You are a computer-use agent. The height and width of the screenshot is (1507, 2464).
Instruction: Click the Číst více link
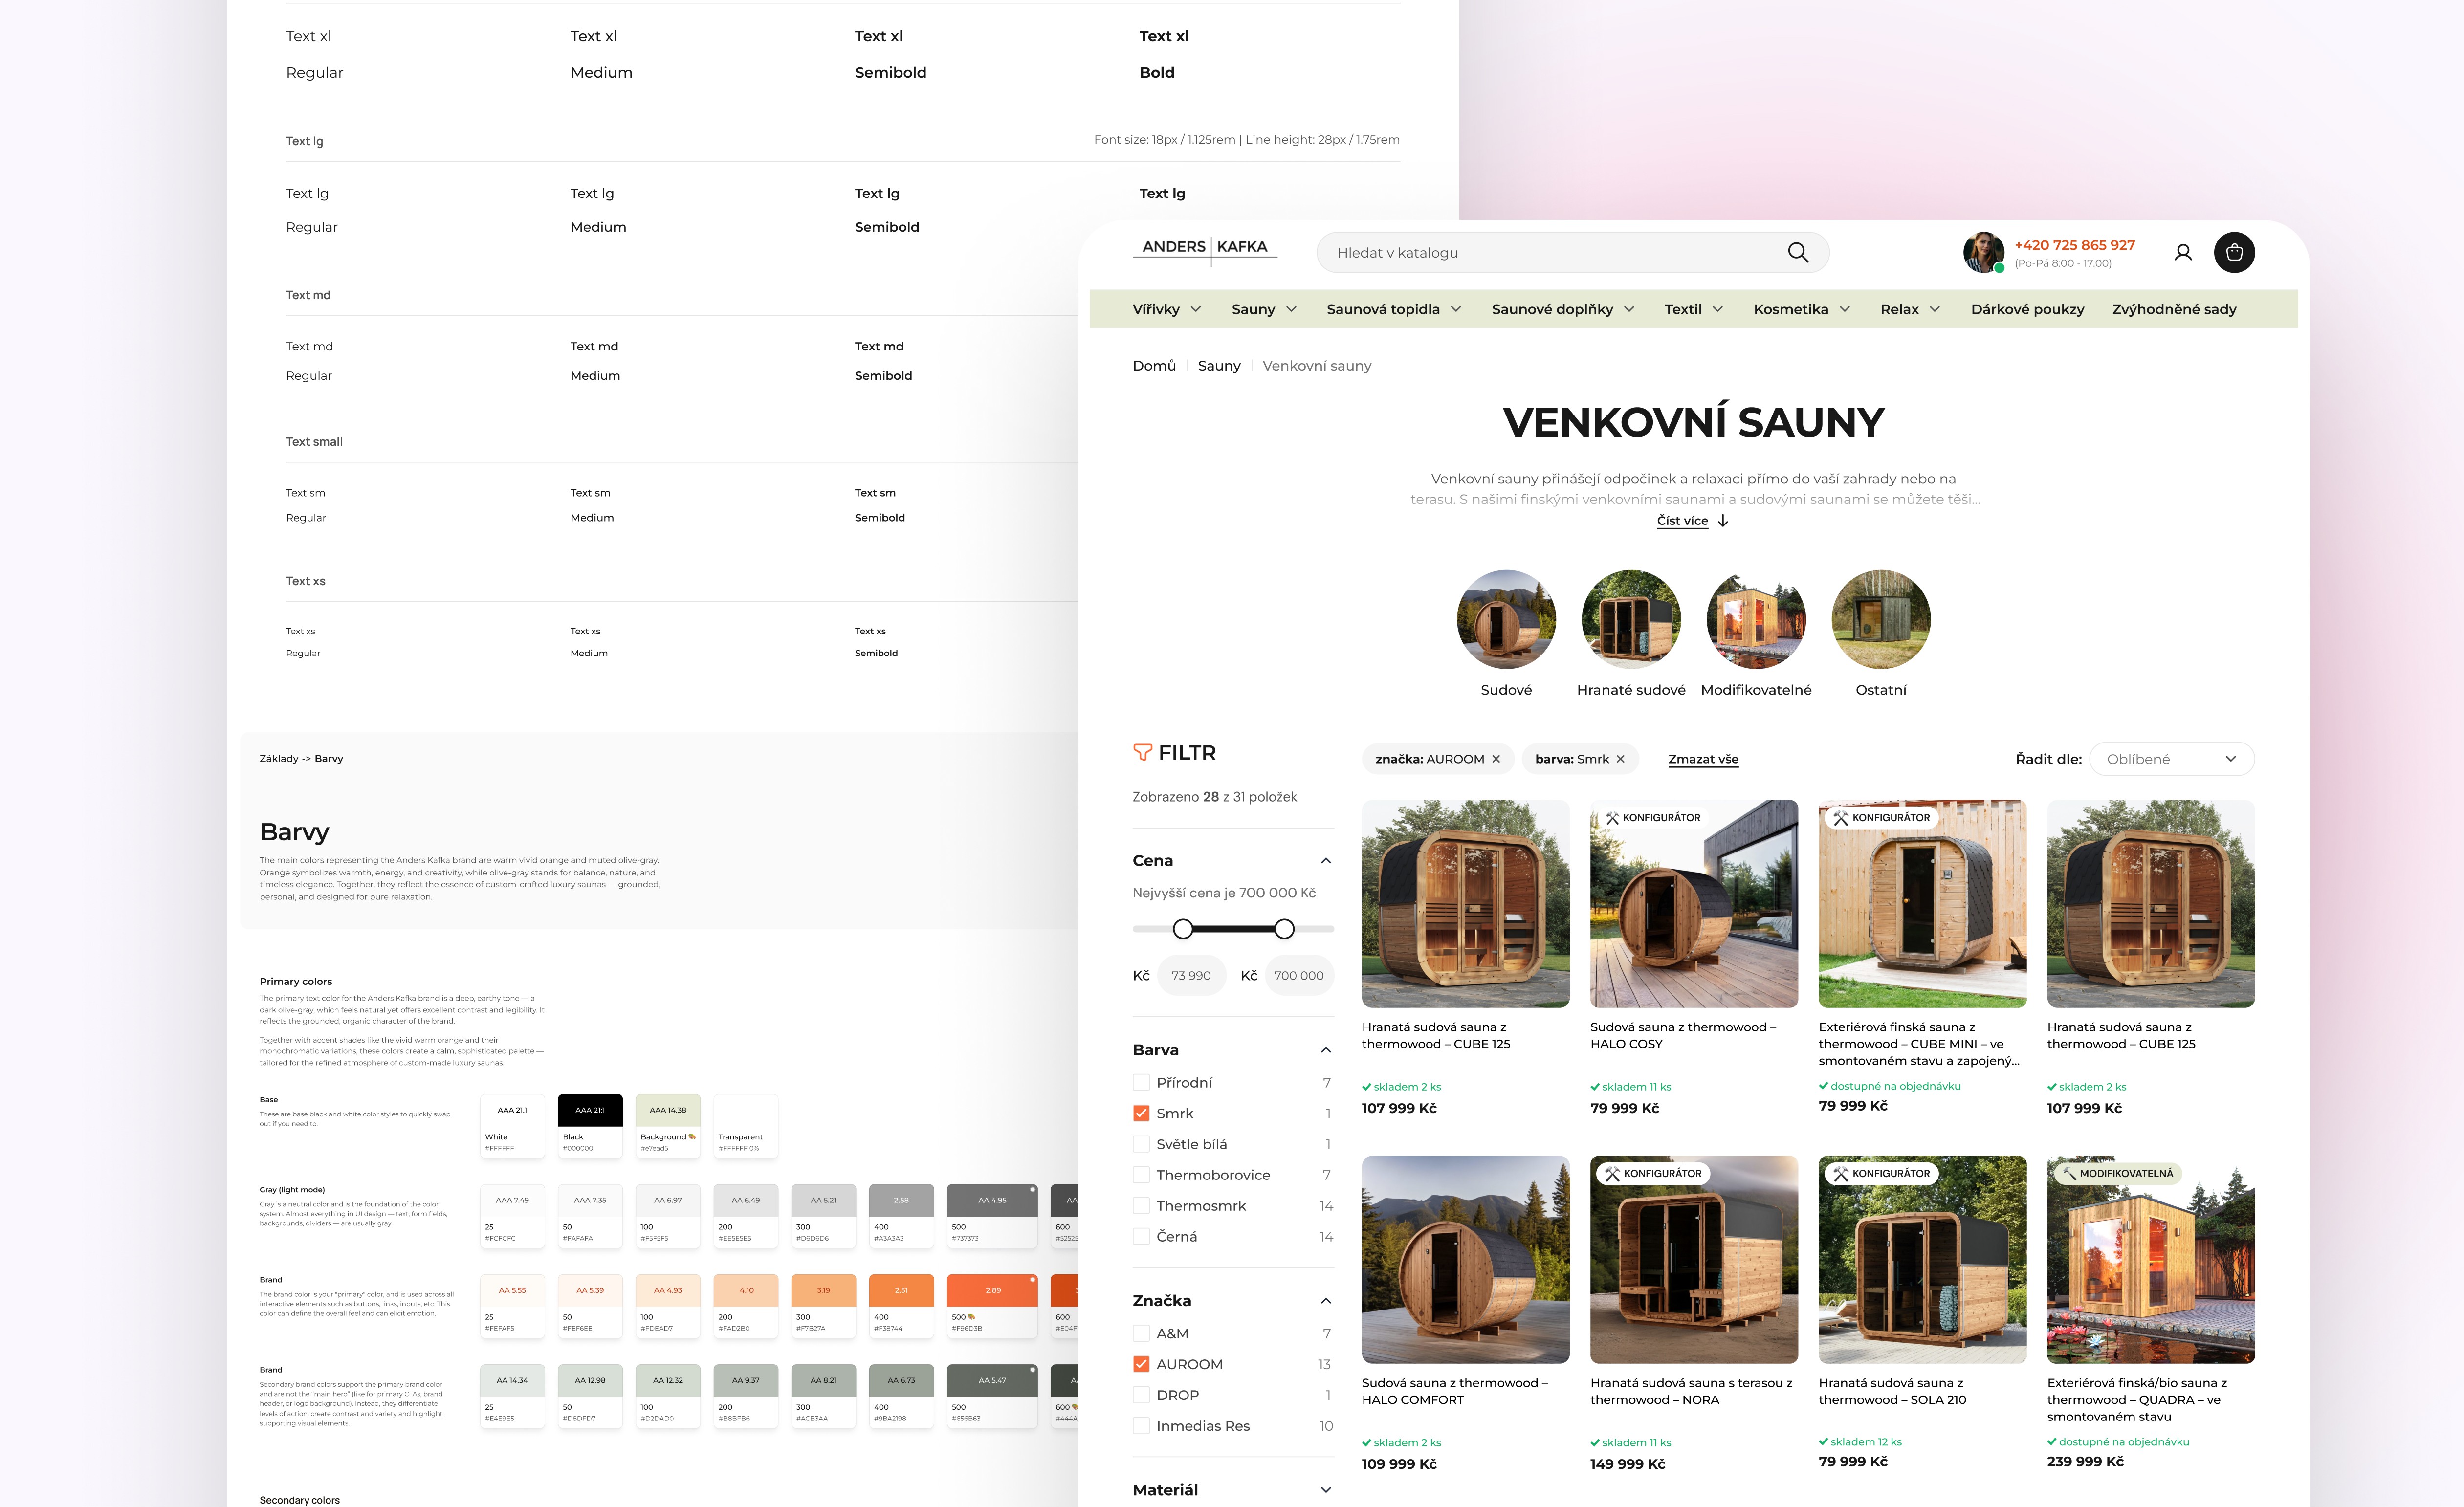point(1682,521)
